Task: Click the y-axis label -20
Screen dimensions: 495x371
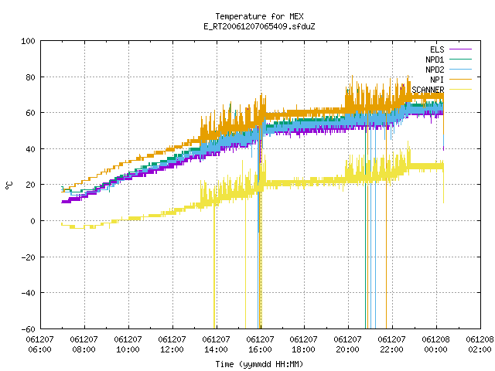Action: pos(28,257)
